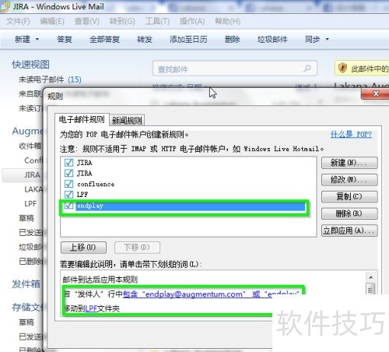The width and height of the screenshot is (389, 352).
Task: Click 添加至日历 in the toolbar
Action: [x=188, y=40]
